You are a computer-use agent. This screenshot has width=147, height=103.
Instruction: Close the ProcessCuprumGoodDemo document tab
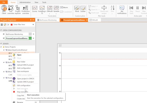87,20
